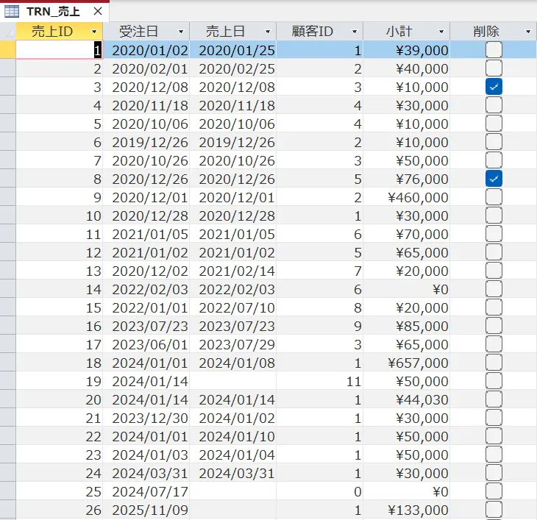Open the 削除 column filter dropdown
The width and height of the screenshot is (537, 520).
coord(528,32)
